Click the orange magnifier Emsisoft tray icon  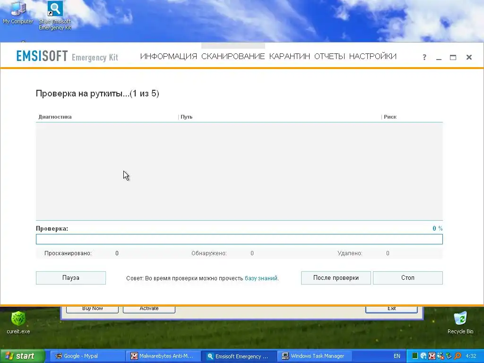click(458, 356)
